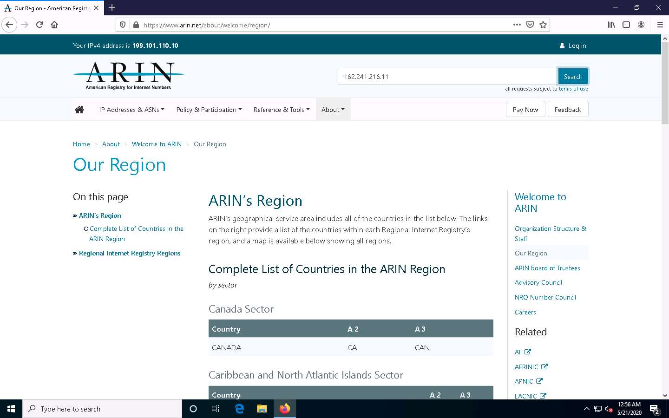Open external link icon next to AFRINIC
This screenshot has width=669, height=418.
(544, 366)
